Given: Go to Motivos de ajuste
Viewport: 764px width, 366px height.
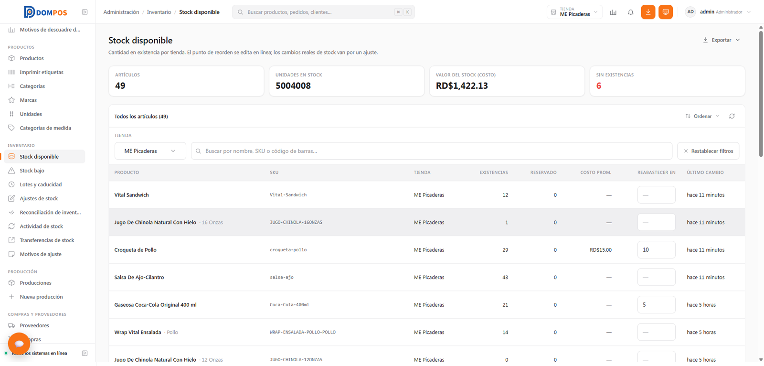Looking at the screenshot, I should [x=45, y=254].
